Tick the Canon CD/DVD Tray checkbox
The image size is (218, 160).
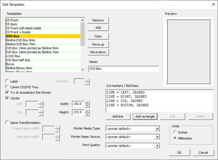7,87
